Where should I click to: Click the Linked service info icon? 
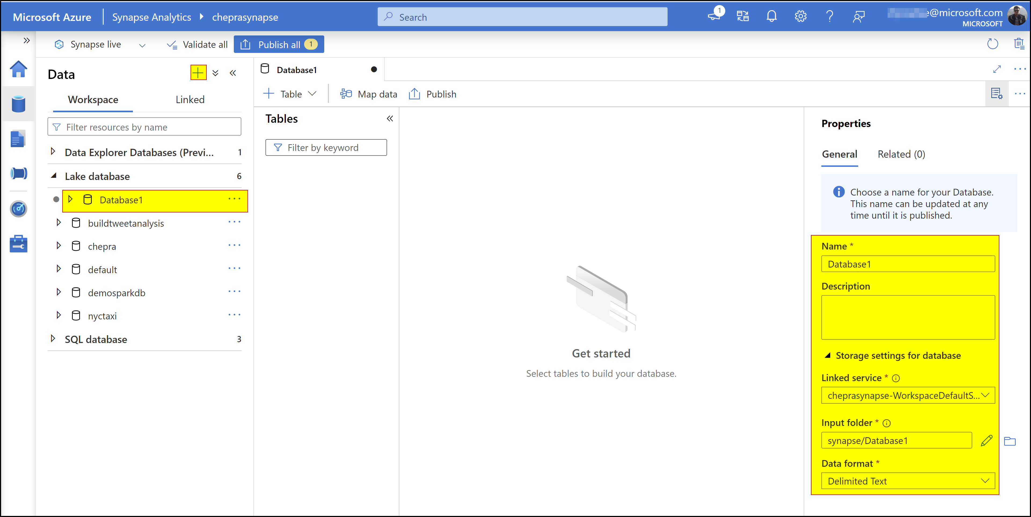896,378
